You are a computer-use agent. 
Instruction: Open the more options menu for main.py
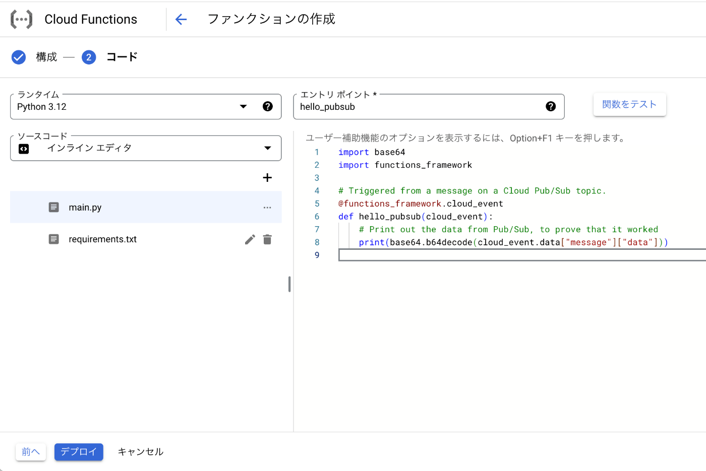267,208
